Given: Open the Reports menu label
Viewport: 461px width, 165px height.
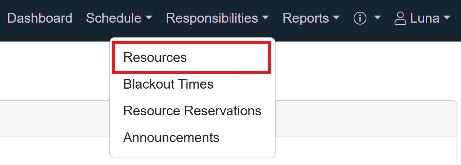Looking at the screenshot, I should point(306,18).
